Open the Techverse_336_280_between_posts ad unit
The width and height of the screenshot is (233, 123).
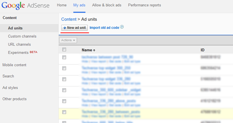coord(111,112)
